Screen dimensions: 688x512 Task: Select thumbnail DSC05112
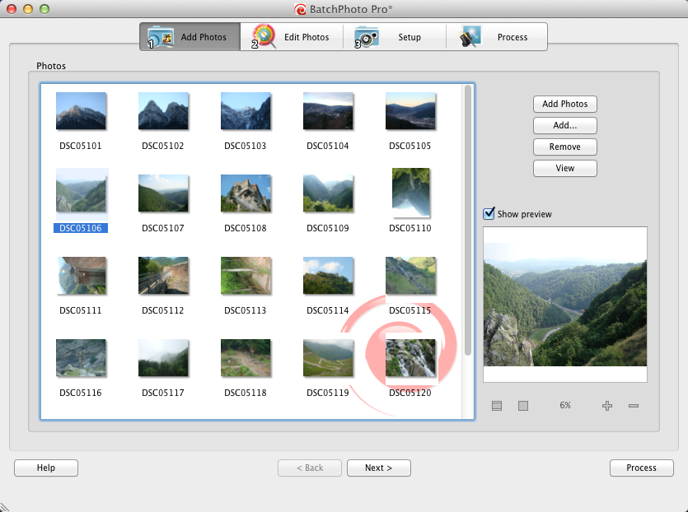[163, 276]
